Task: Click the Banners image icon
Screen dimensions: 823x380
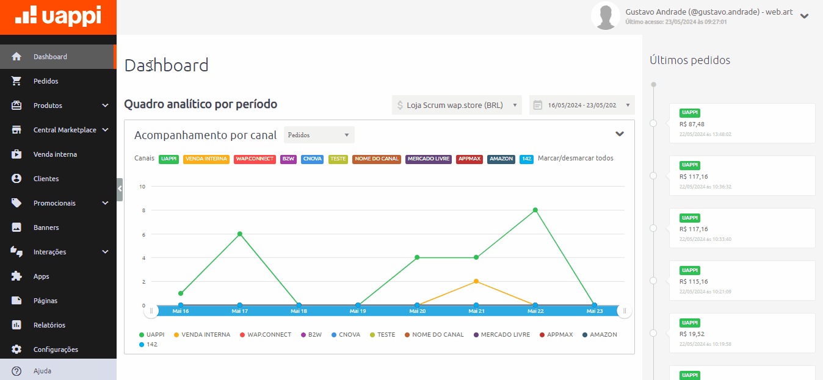Action: point(16,228)
